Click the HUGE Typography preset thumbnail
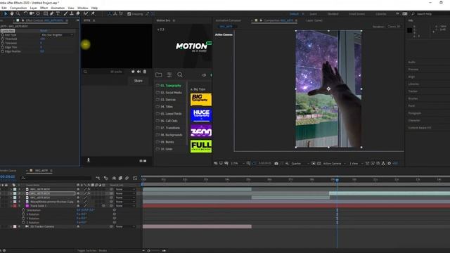 [201, 115]
